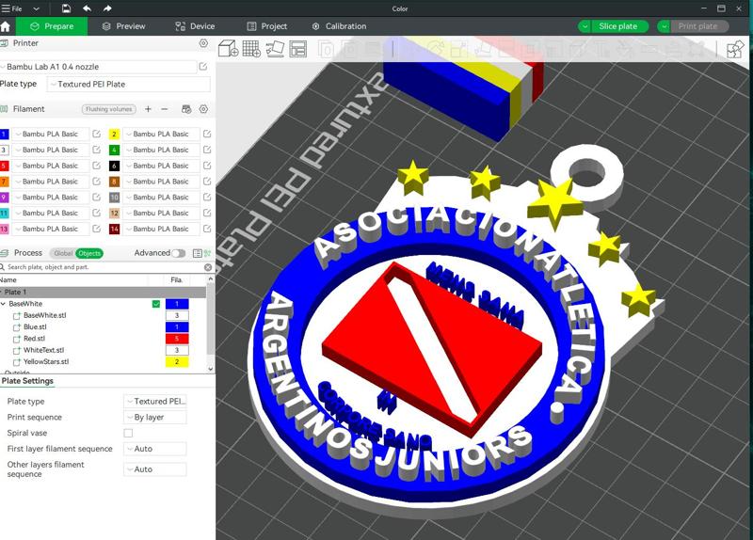Viewport: 753px width, 540px height.
Task: Click the Add object cube icon
Action: 228,49
